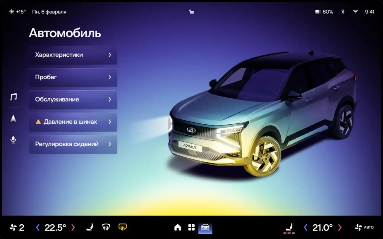
Task: Open Wi-Fi status icon
Action: (x=355, y=12)
